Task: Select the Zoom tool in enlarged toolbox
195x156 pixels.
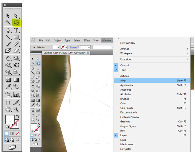Action: click(16, 109)
